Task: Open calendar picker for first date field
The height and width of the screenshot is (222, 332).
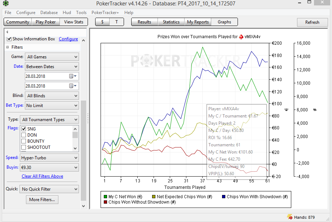Action: 72,76
